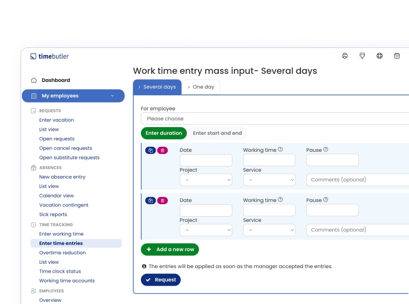The height and width of the screenshot is (304, 409).
Task: Click the first row Date field
Action: click(206, 160)
